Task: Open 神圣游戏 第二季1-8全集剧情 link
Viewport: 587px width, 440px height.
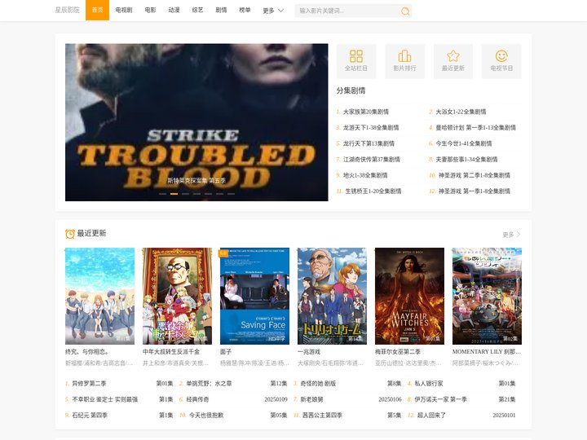Action: (x=474, y=175)
